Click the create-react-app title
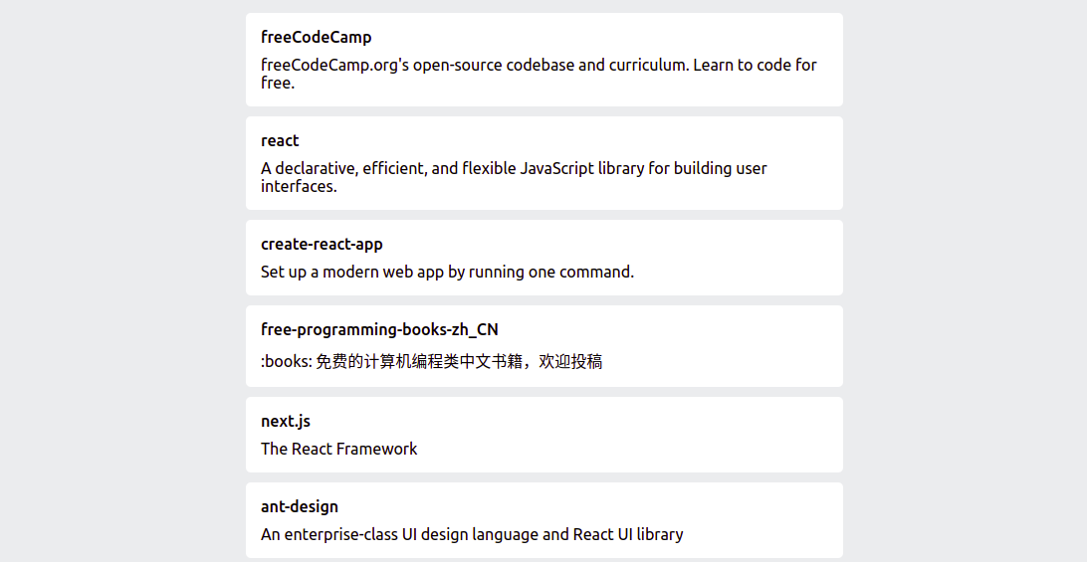 pos(322,244)
